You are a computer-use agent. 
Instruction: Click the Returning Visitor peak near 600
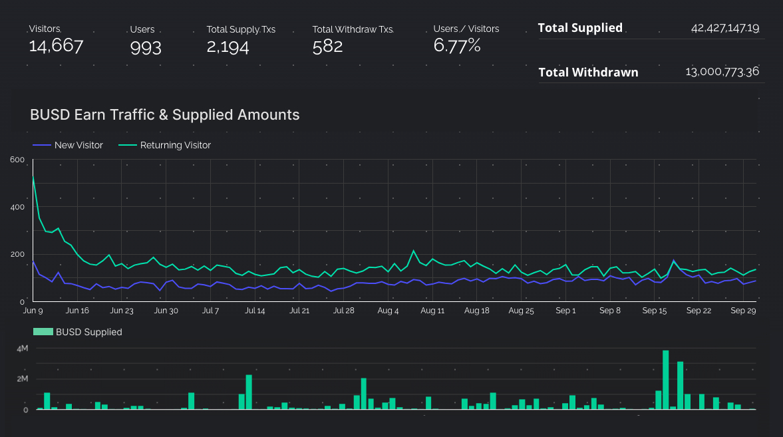33,177
